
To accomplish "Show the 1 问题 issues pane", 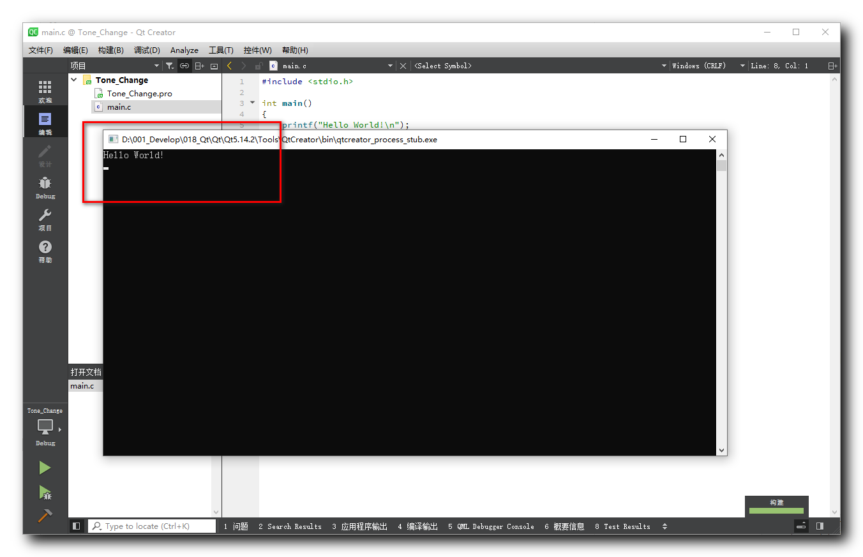I will [236, 526].
